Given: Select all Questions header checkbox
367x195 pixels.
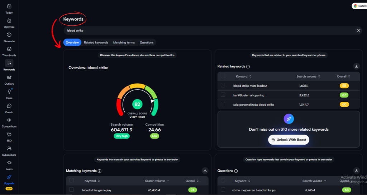Looking at the screenshot, I should click(x=223, y=180).
